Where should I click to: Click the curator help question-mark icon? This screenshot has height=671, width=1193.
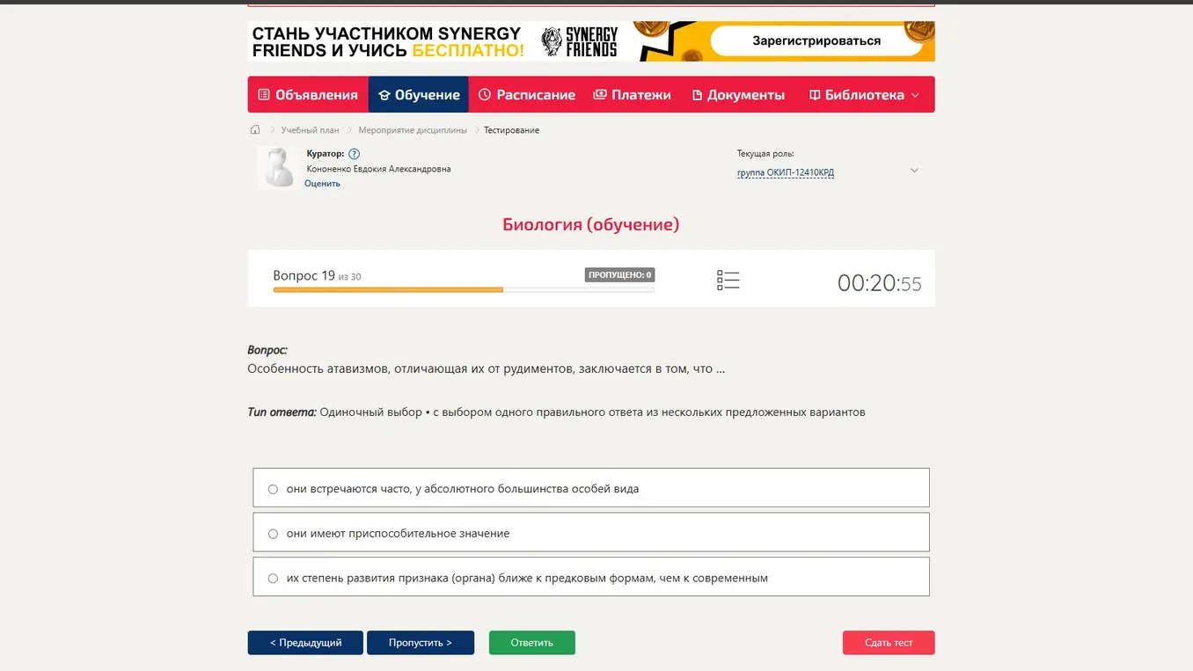(x=354, y=154)
